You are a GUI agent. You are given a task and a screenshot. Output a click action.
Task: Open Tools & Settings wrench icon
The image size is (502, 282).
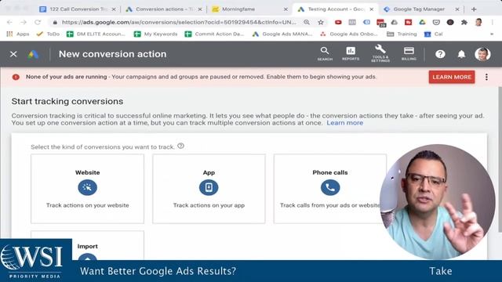click(x=380, y=53)
